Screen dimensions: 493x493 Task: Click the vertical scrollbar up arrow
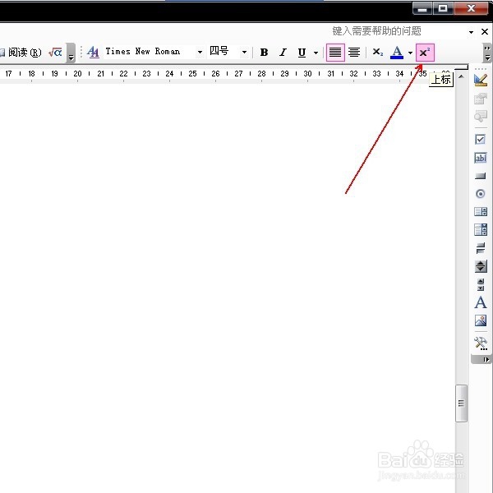point(461,76)
